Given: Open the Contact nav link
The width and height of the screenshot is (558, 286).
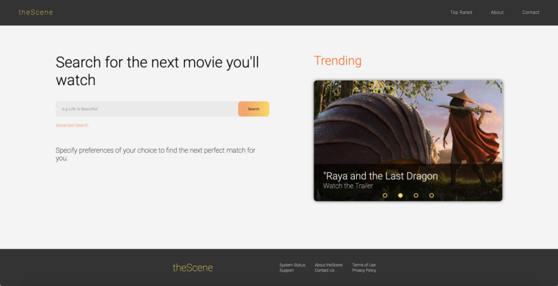Looking at the screenshot, I should click(x=531, y=12).
